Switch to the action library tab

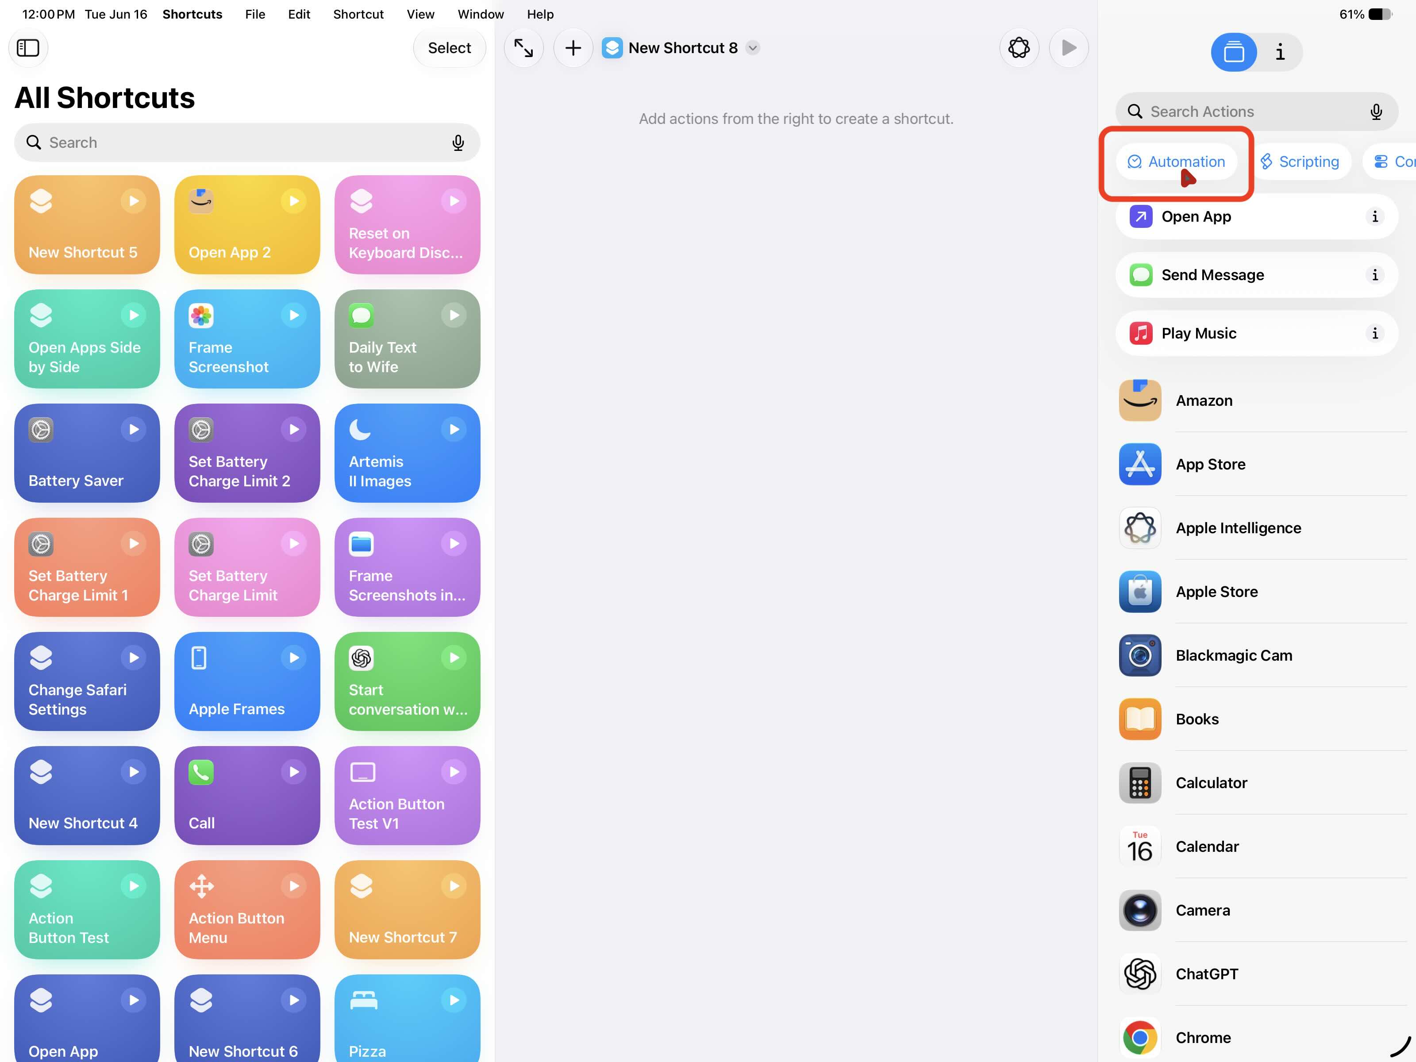point(1234,53)
